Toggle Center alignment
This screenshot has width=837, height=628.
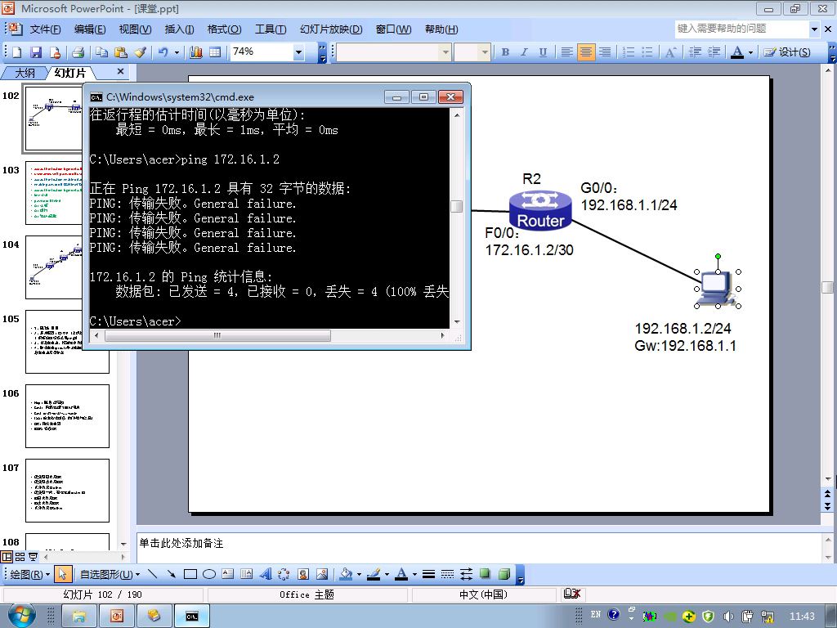[x=585, y=52]
